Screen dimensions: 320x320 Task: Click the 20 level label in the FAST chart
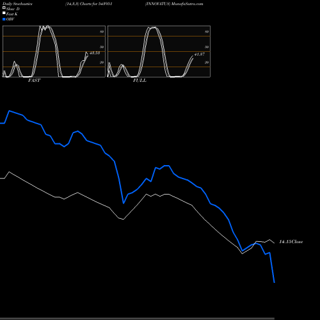[x=102, y=62]
